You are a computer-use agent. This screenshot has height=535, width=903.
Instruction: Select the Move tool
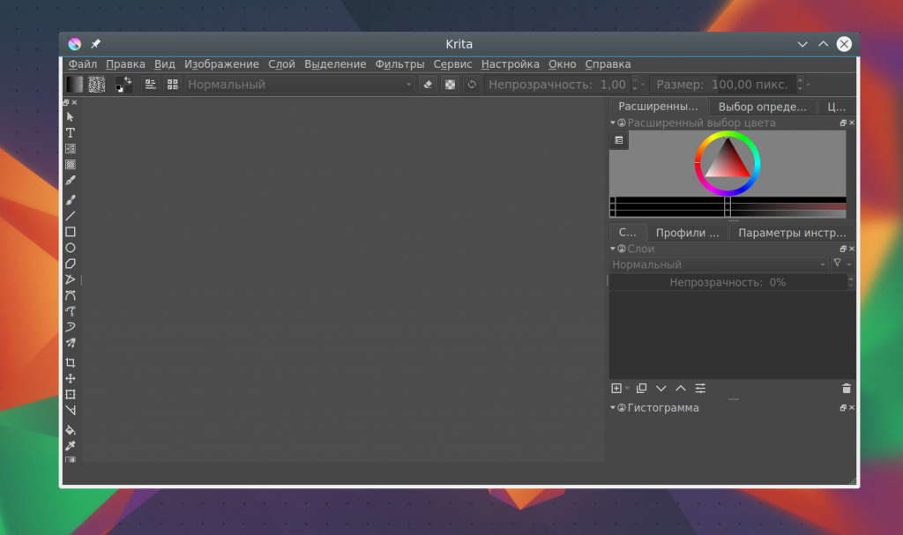point(71,378)
